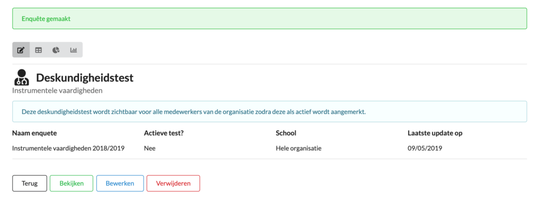Click the 'Hele organisatie' school value

298,148
